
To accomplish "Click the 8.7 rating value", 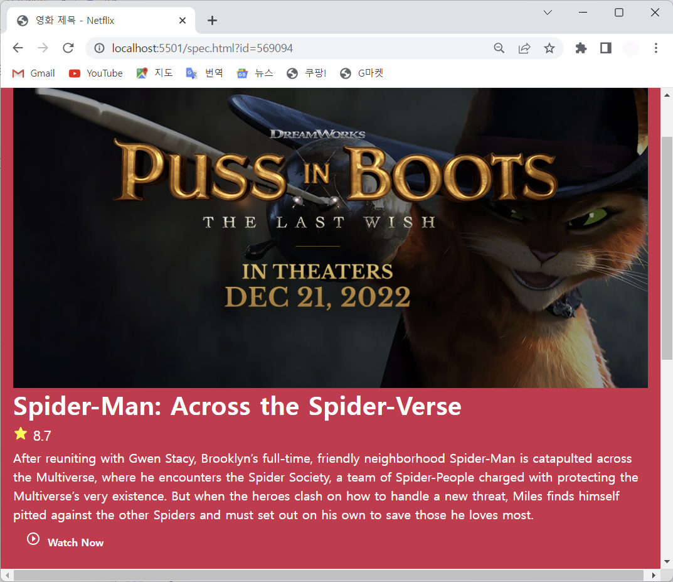I will [x=42, y=436].
